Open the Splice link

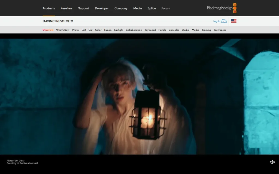tap(151, 8)
